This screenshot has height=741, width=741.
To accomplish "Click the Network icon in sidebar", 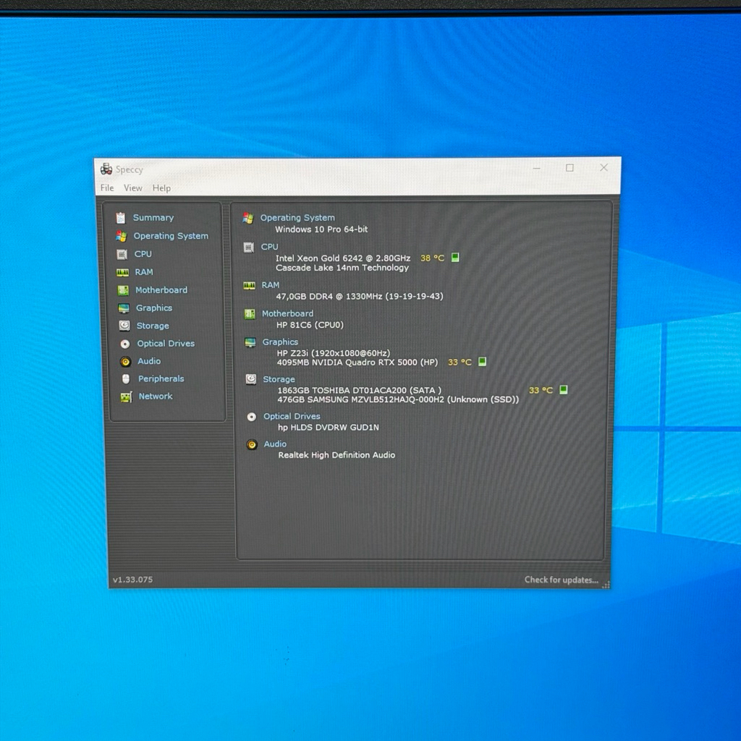I will [x=126, y=397].
